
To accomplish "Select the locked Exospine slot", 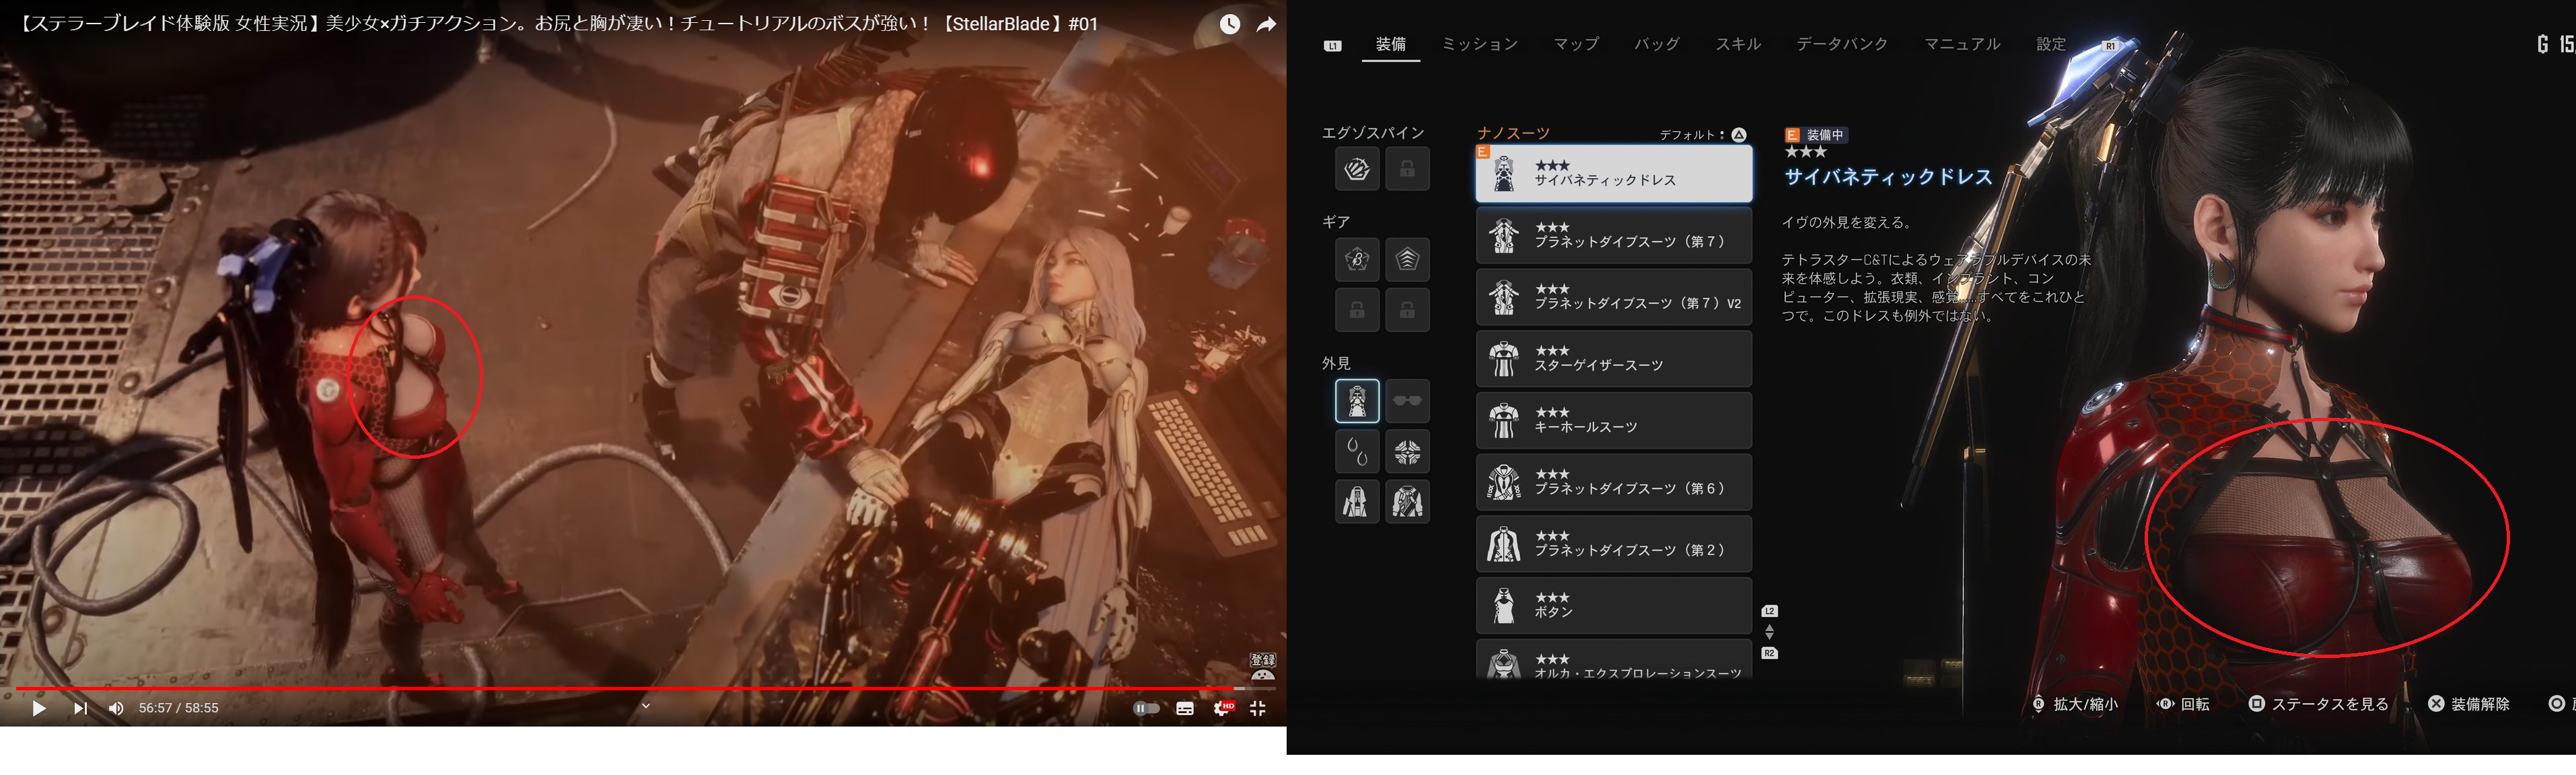I will click(x=1407, y=169).
